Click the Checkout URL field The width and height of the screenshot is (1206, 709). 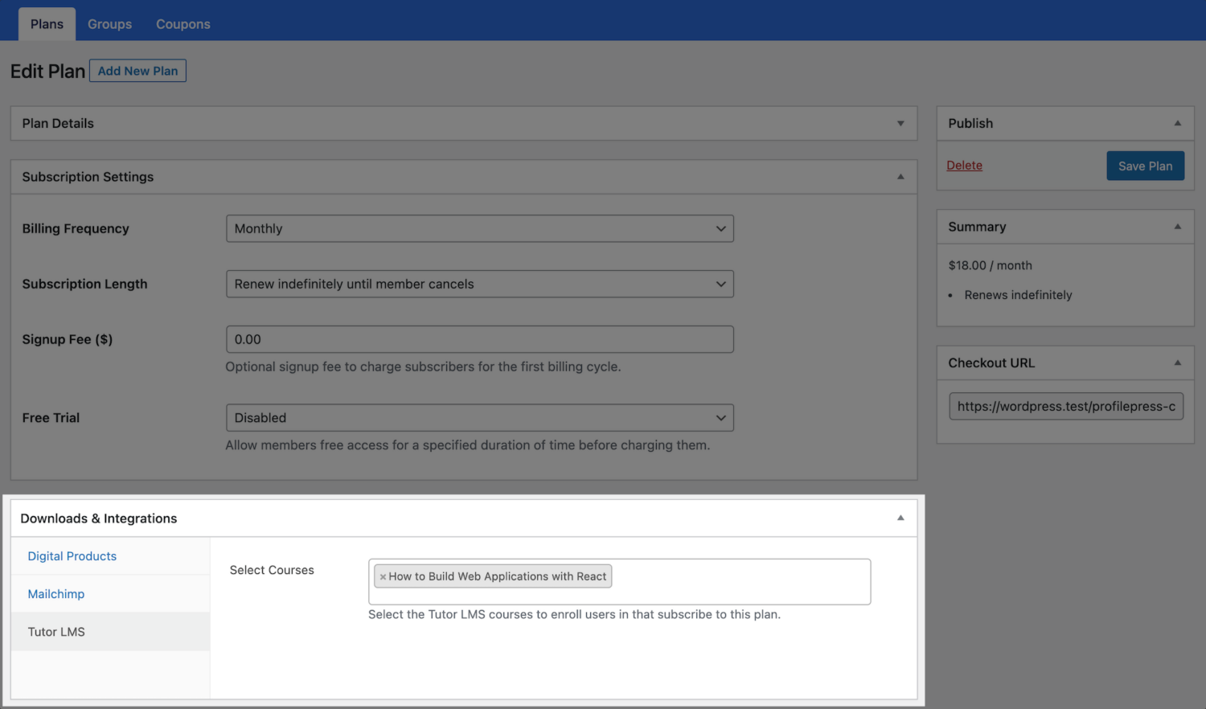pos(1066,407)
